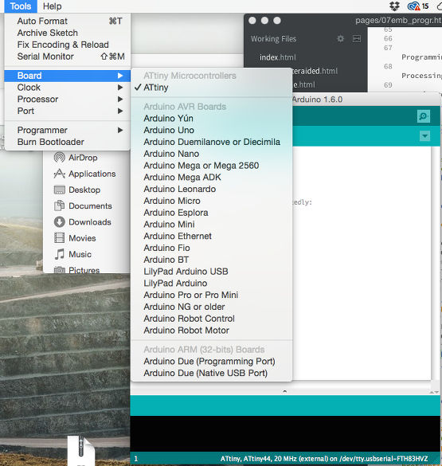Image resolution: width=442 pixels, height=466 pixels.
Task: Select Arduino Ethernet board
Action: coord(212,236)
